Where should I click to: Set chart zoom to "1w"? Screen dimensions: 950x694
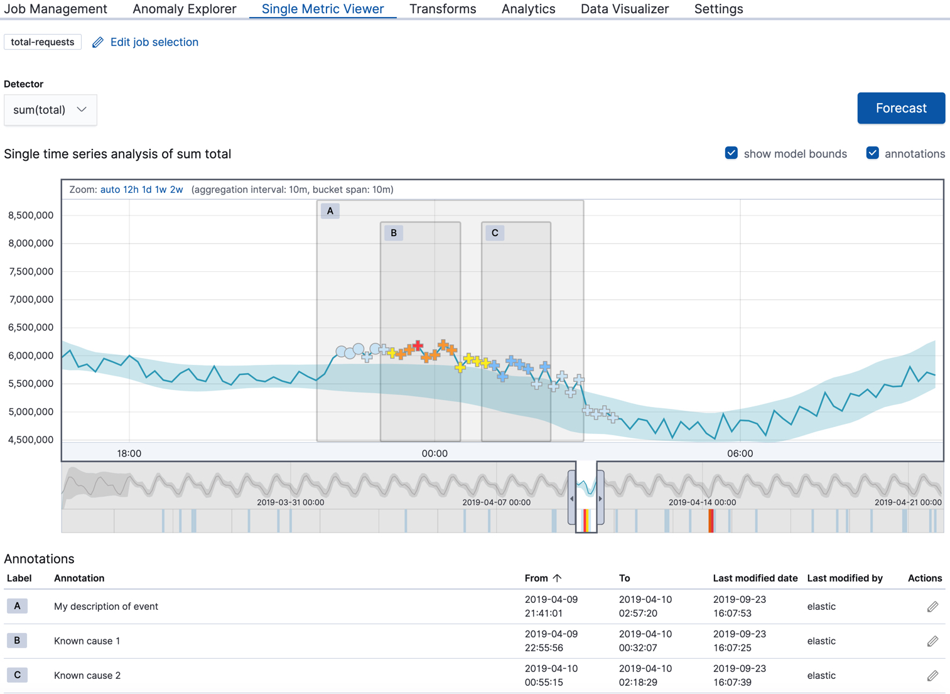click(162, 189)
